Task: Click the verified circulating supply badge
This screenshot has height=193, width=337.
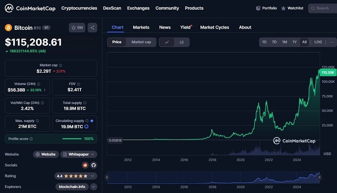Action: pyautogui.click(x=92, y=121)
